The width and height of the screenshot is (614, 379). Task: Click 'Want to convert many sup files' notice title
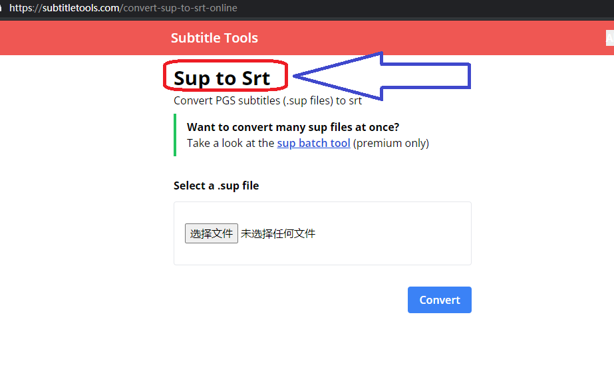pyautogui.click(x=293, y=127)
